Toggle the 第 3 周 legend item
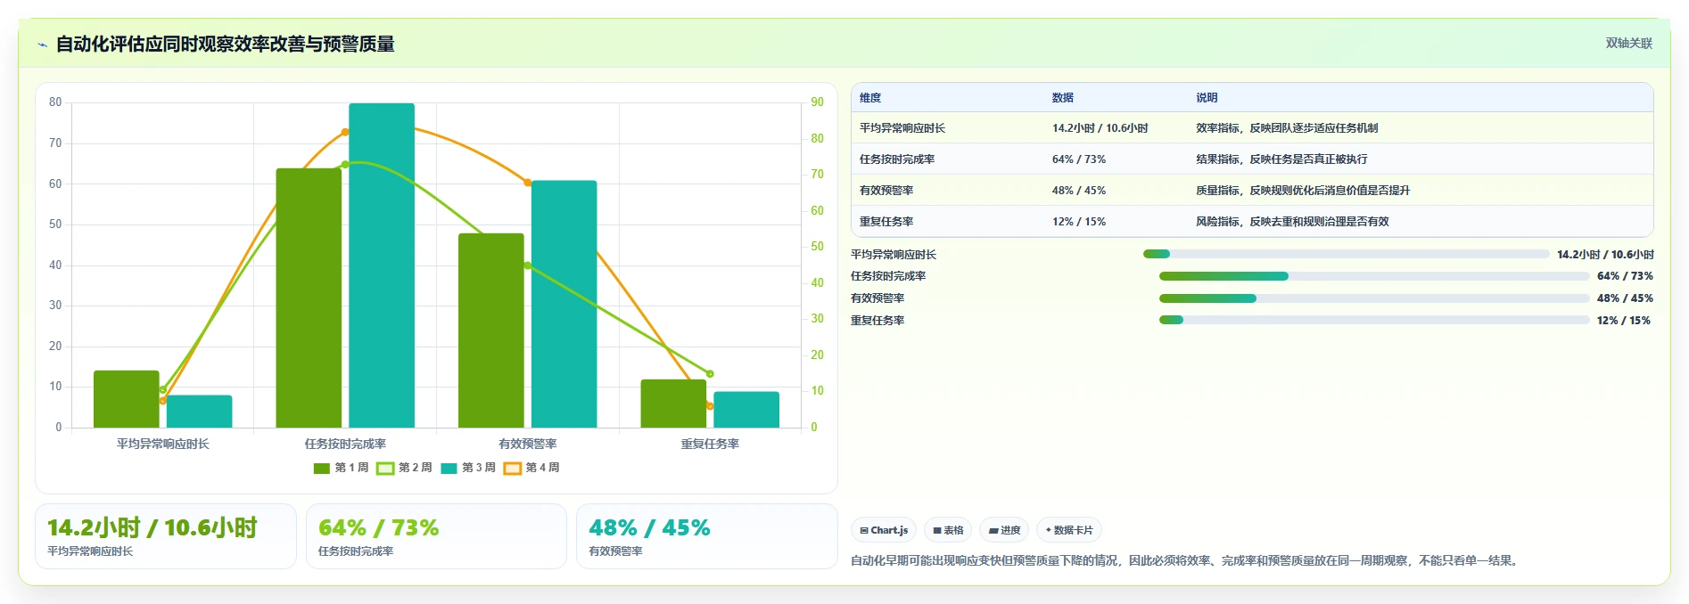 [468, 468]
